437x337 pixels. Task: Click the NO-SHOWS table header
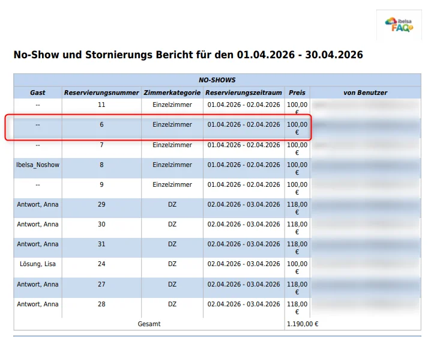tap(217, 80)
